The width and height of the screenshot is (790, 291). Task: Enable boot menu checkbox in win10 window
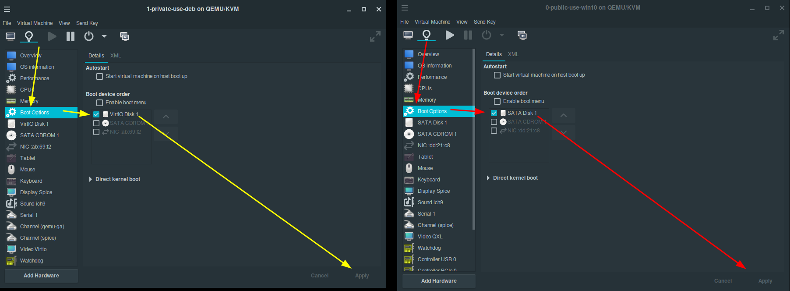coord(497,101)
